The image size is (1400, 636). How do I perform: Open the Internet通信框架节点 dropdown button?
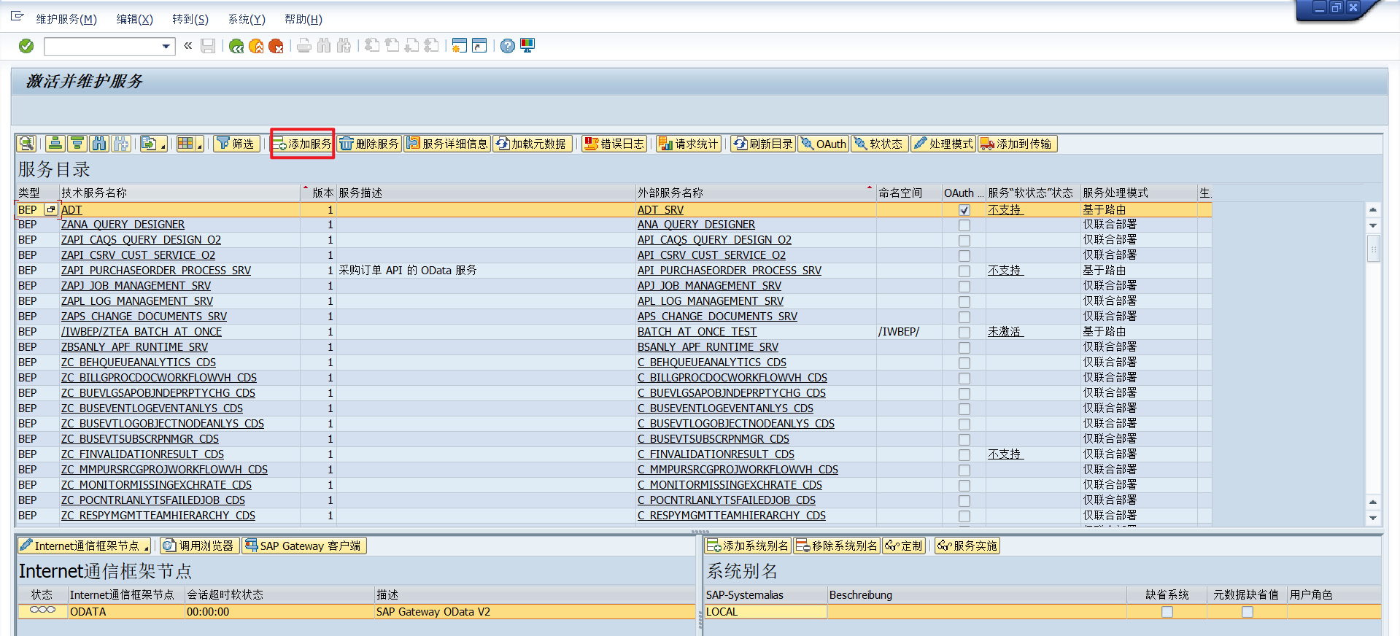[85, 546]
